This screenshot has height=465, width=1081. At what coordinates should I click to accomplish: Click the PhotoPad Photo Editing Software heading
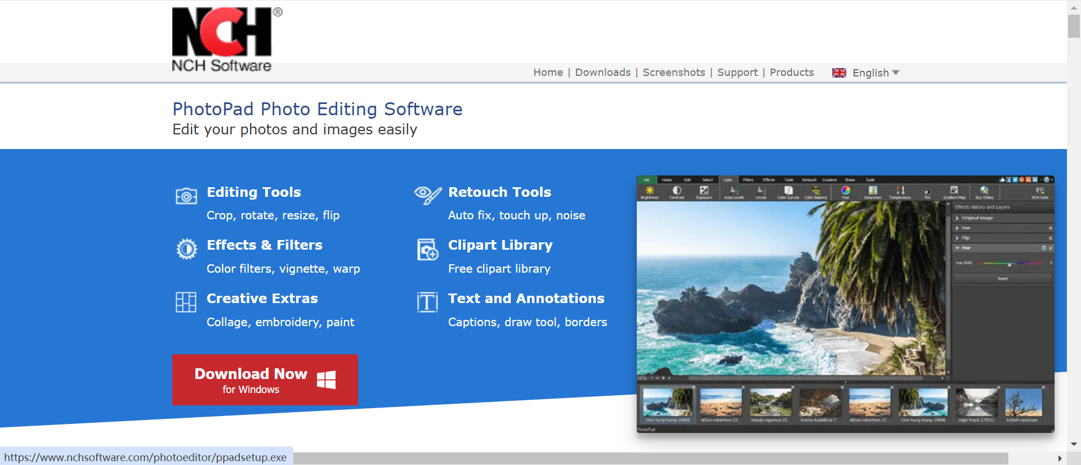click(x=318, y=109)
